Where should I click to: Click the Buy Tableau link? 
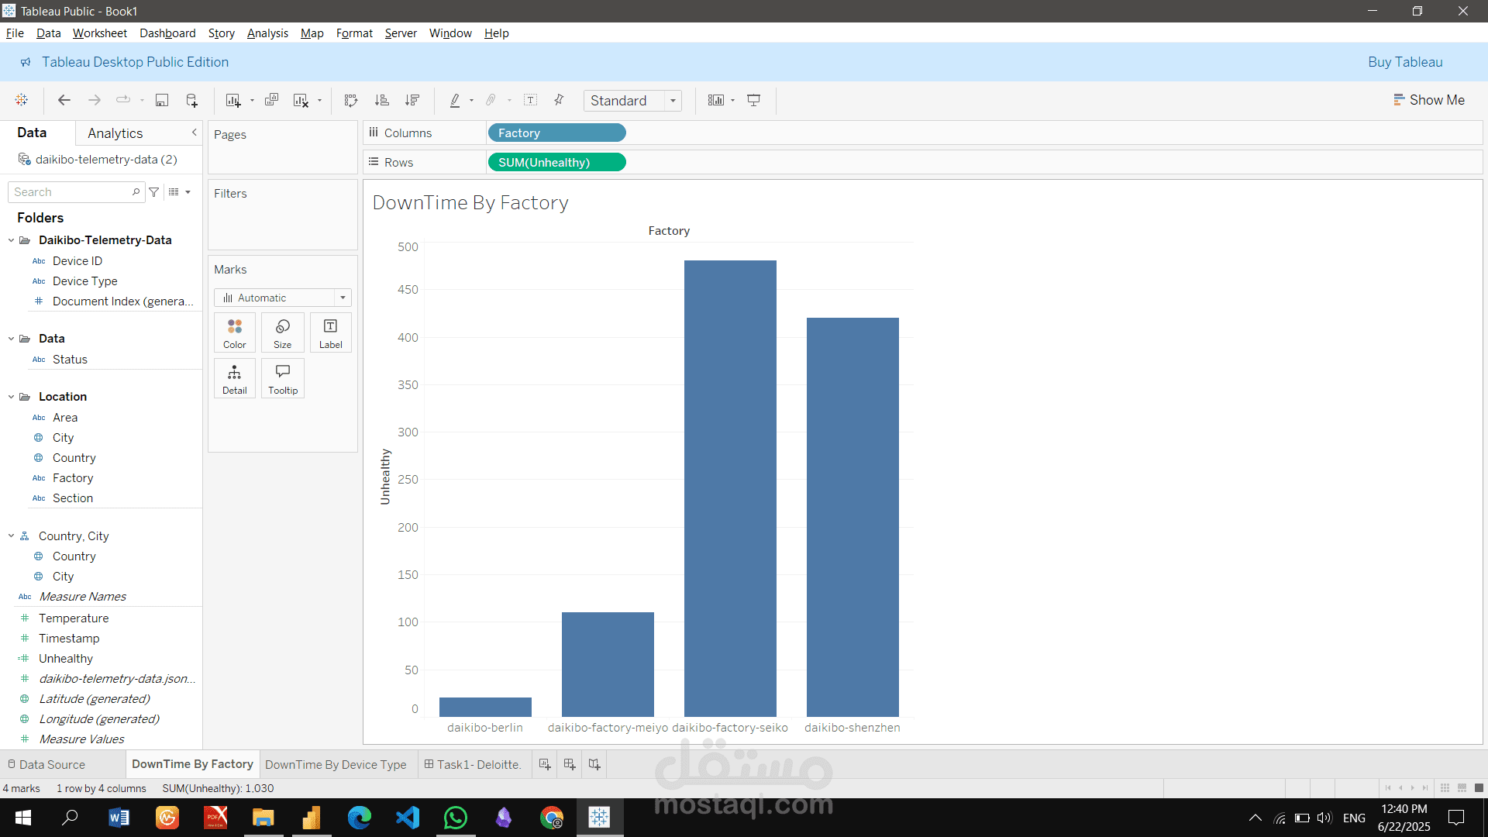pyautogui.click(x=1405, y=62)
